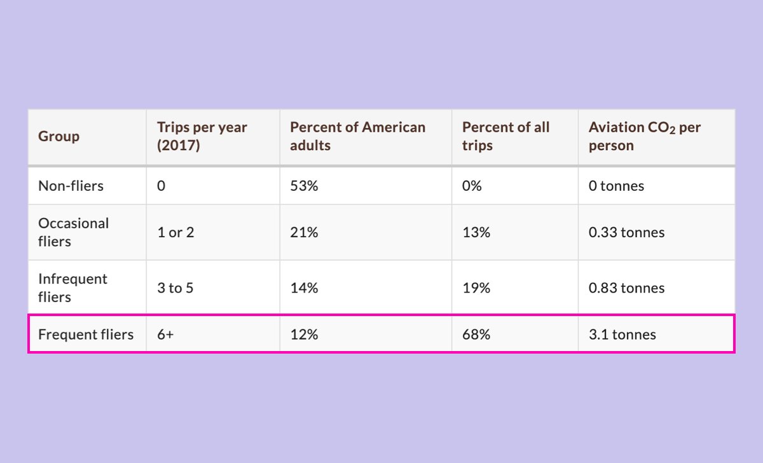Select the Infrequent fliers row label

point(72,287)
